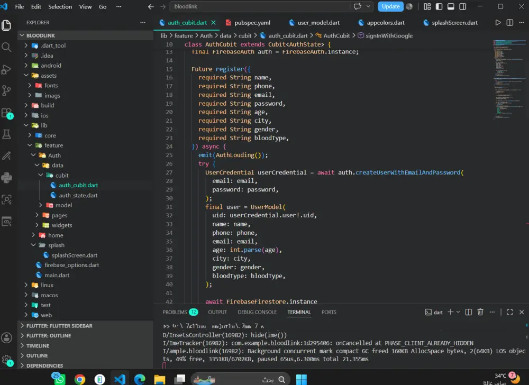Open Explorer views and more actions ellipsis
Viewport: 529px width, 385px height.
point(143,23)
